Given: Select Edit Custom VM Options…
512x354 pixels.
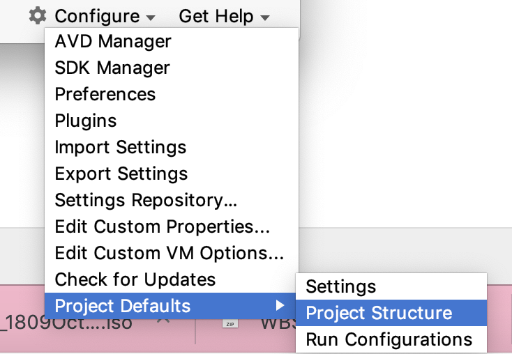Looking at the screenshot, I should pyautogui.click(x=170, y=253).
